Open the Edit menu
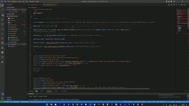This screenshot has width=189, height=106. click(9, 1)
